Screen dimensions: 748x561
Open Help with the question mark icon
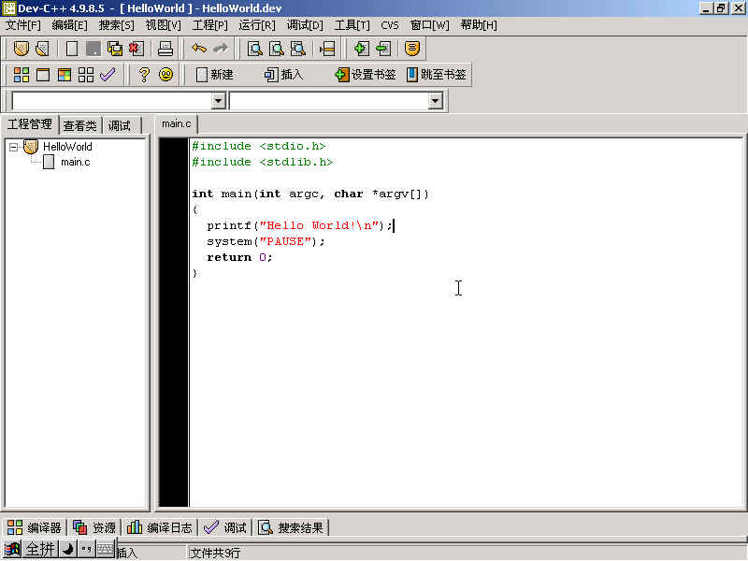click(144, 75)
